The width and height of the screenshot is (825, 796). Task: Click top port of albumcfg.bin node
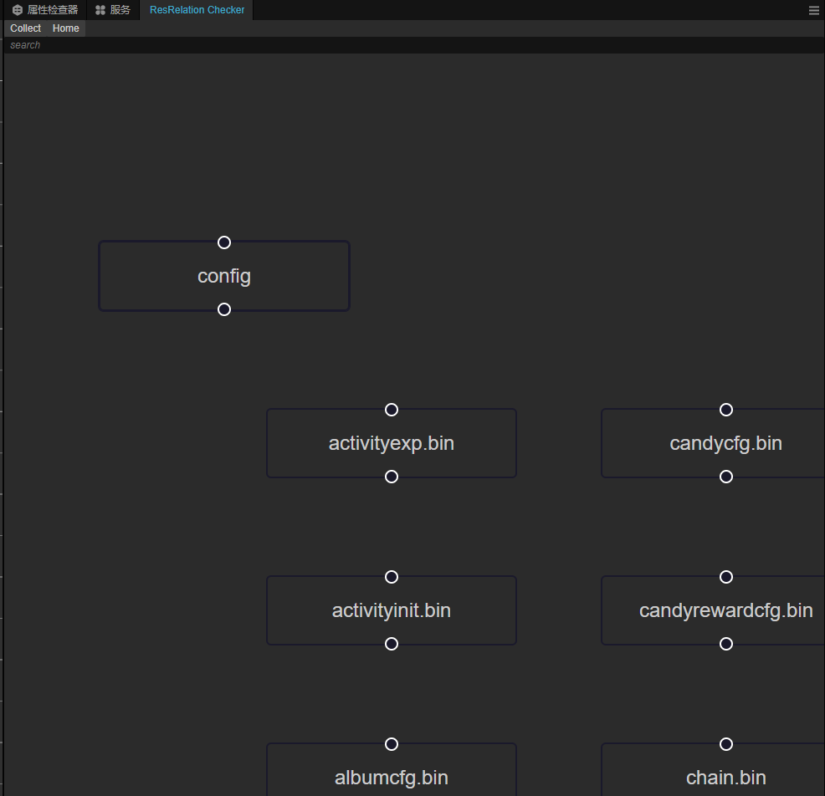[392, 744]
